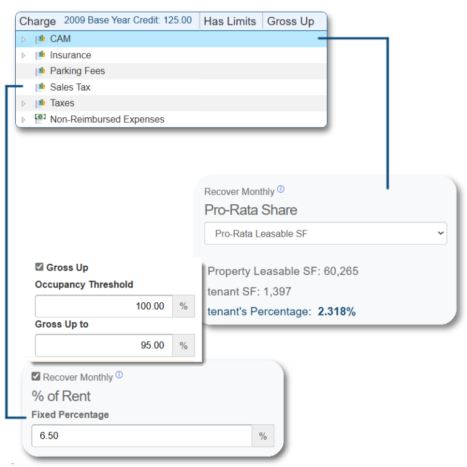Expand the CAM charge row

tap(24, 40)
